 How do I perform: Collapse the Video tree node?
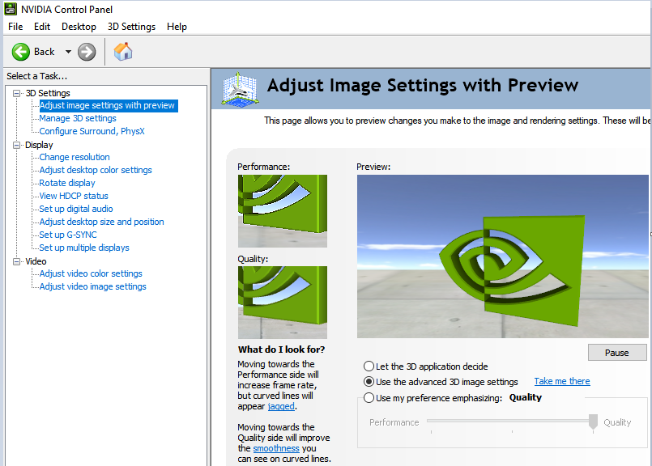(x=17, y=261)
